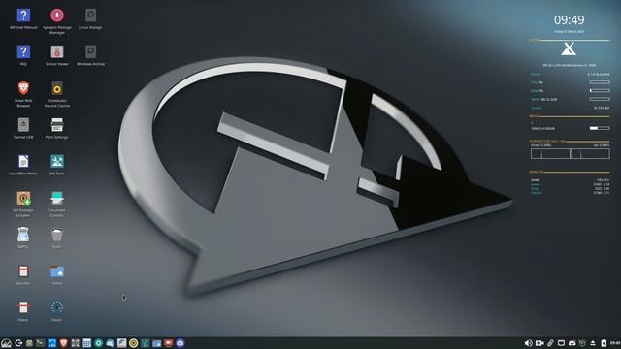Viewport: 621px width, 349px height.
Task: Open the taskbar clock at far right
Action: click(x=615, y=343)
